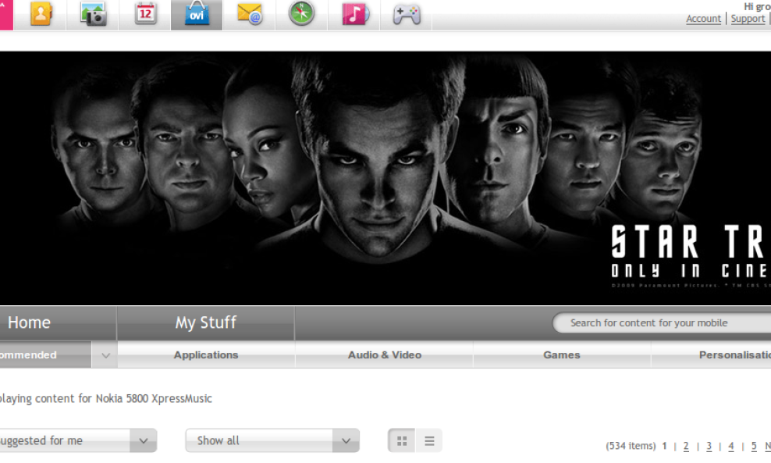Click the mobile content search field
This screenshot has width=771, height=463.
(661, 322)
